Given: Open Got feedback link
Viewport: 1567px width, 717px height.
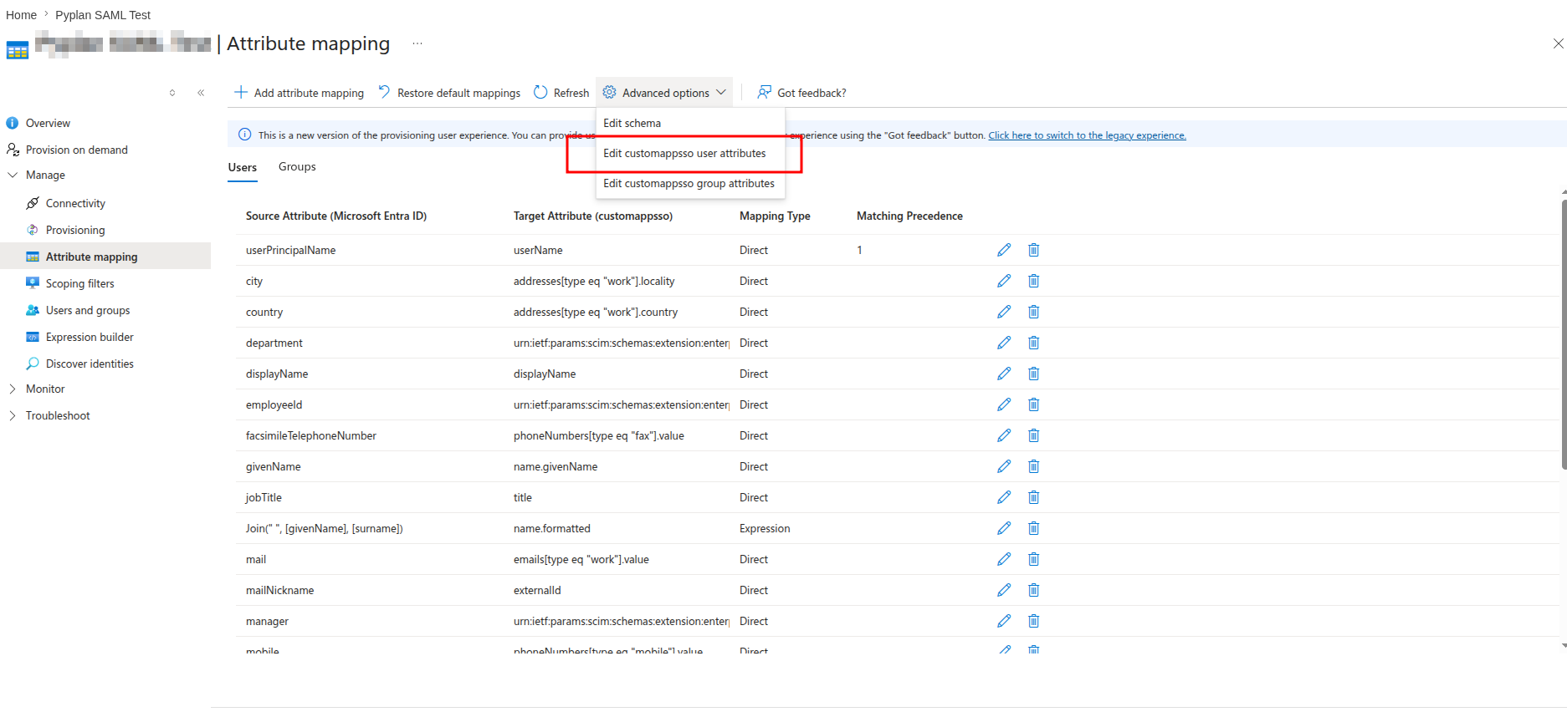Looking at the screenshot, I should [801, 93].
